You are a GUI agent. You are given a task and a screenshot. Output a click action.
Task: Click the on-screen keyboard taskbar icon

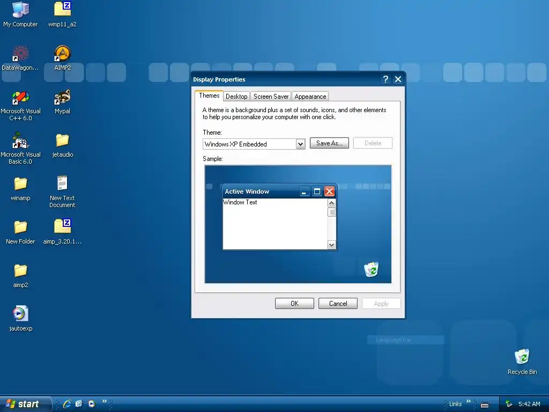pos(485,405)
